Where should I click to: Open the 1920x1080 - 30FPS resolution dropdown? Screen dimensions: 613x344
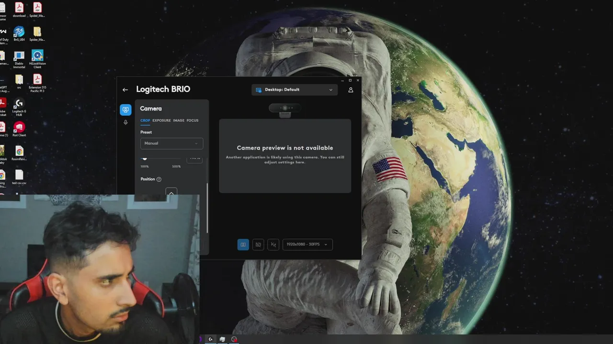tap(307, 245)
